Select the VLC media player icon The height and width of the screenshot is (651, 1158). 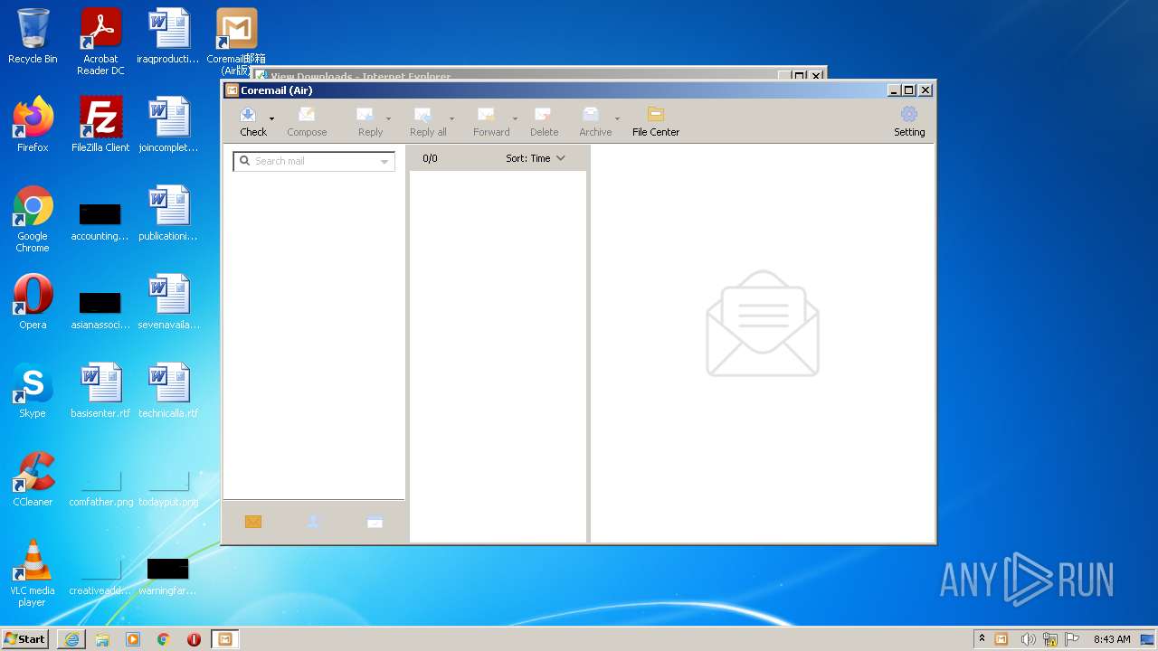coord(33,573)
